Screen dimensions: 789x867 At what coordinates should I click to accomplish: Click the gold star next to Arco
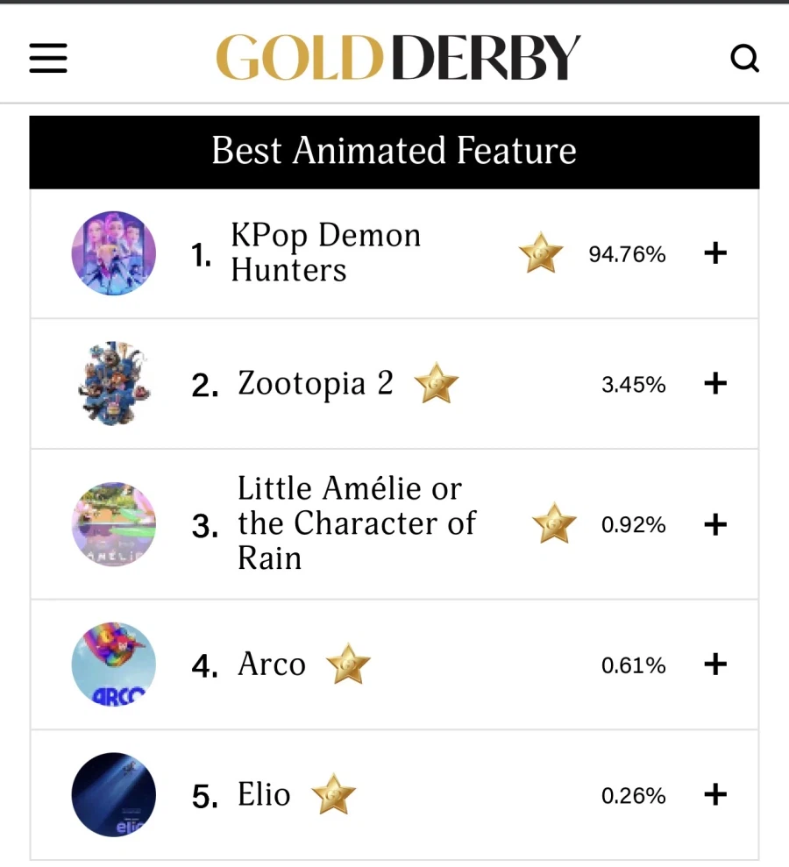click(x=348, y=664)
